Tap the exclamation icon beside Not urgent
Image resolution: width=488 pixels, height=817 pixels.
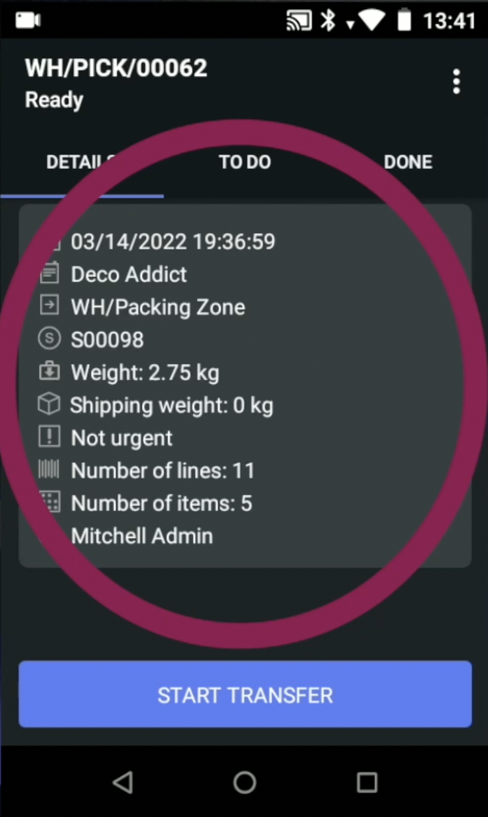coord(49,437)
